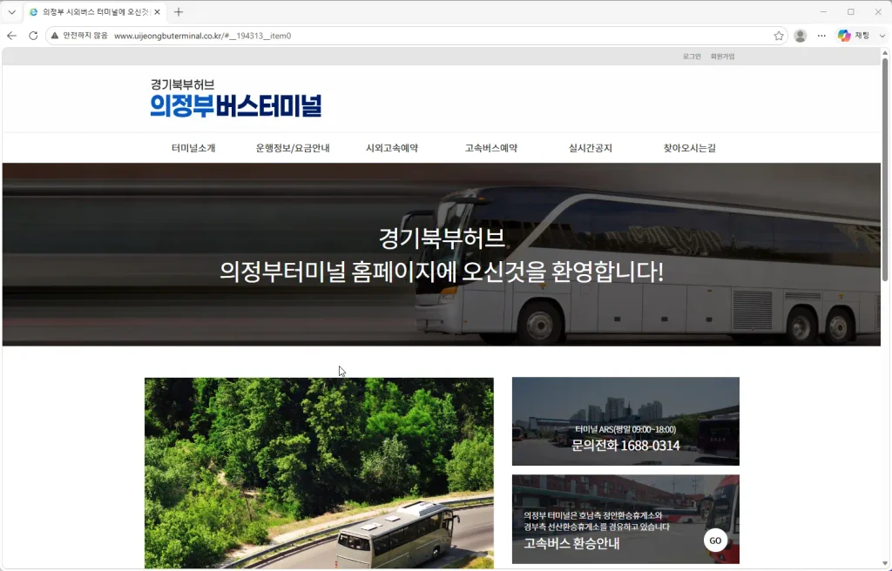Viewport: 892px width, 571px height.
Task: Click the GO button on 고속버스 환승안내
Action: coord(715,541)
